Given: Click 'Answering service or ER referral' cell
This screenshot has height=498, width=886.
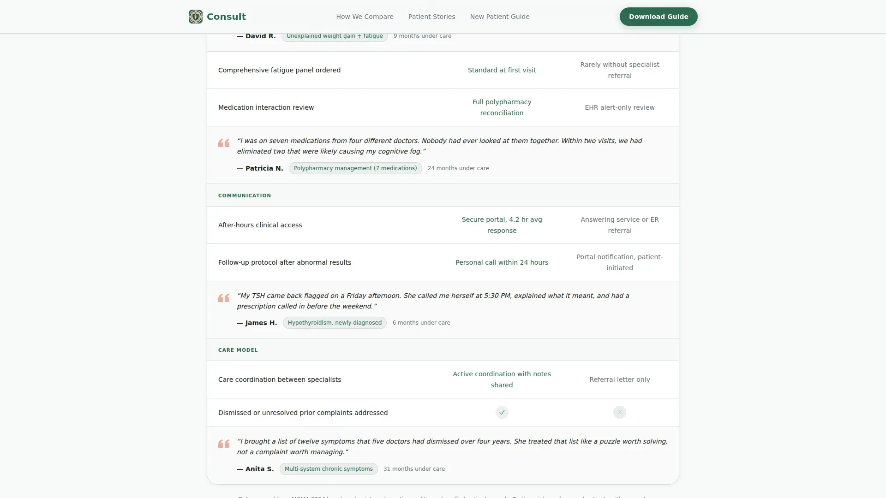Looking at the screenshot, I should click(620, 225).
